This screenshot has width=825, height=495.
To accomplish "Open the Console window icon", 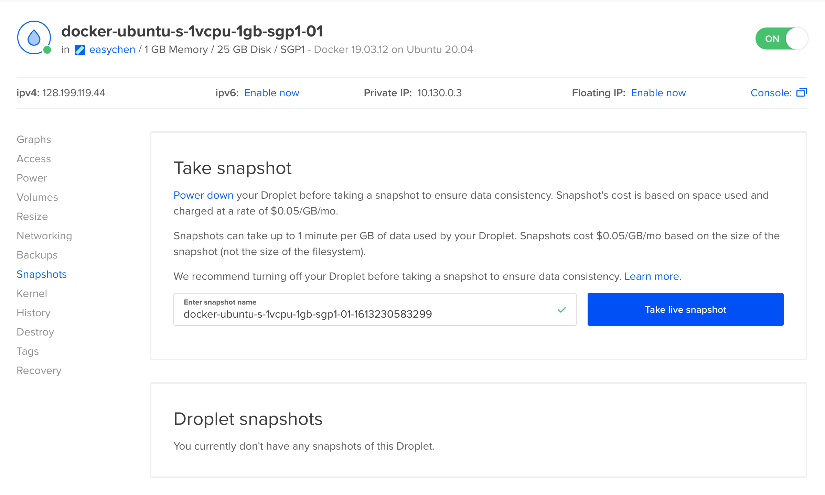I will [x=801, y=93].
